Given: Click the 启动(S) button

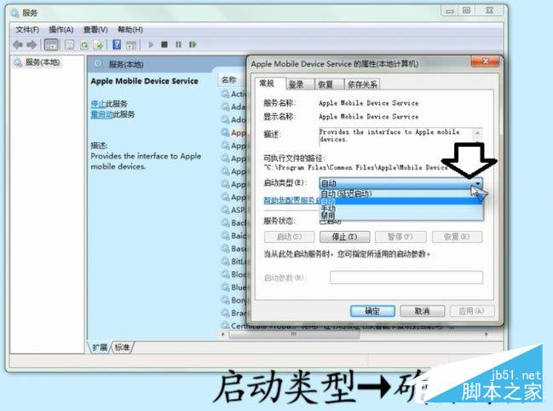Looking at the screenshot, I should 289,237.
